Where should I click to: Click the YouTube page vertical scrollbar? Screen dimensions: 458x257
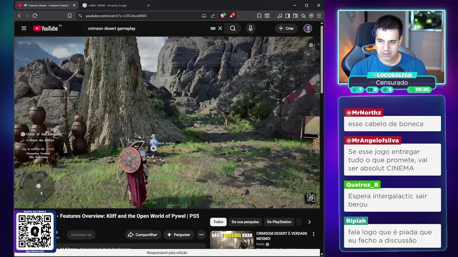[x=322, y=59]
